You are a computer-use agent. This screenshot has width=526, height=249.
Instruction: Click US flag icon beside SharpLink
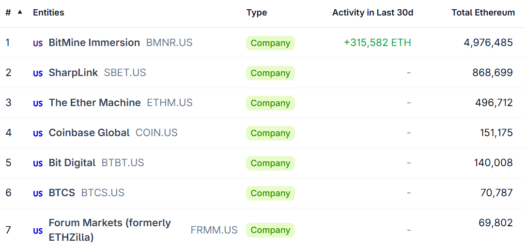pyautogui.click(x=38, y=74)
